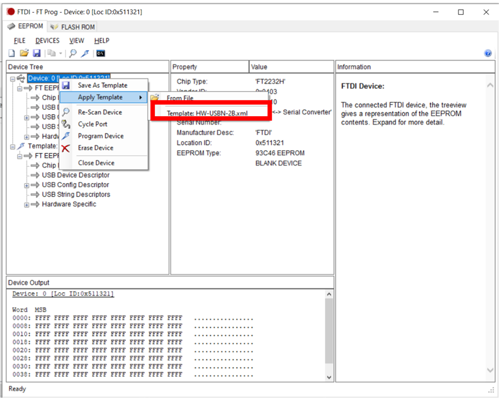The width and height of the screenshot is (504, 401).
Task: Click the Device Output panel title
Action: coord(29,283)
